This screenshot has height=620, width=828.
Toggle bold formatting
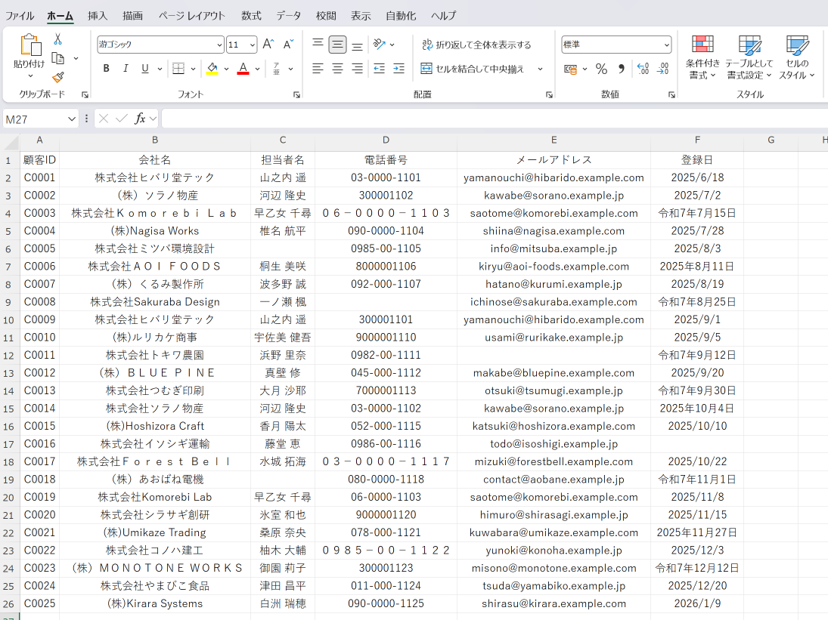[106, 69]
